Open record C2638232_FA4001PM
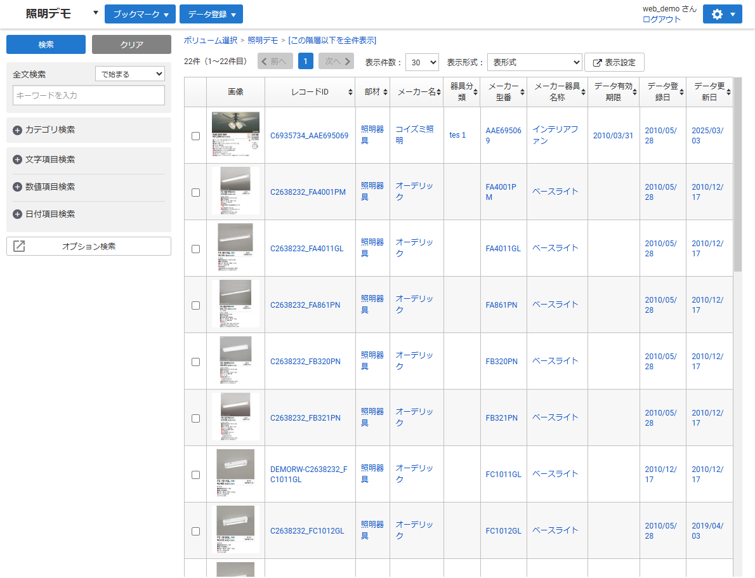Screen dimensions: 755x578 pyautogui.click(x=308, y=192)
